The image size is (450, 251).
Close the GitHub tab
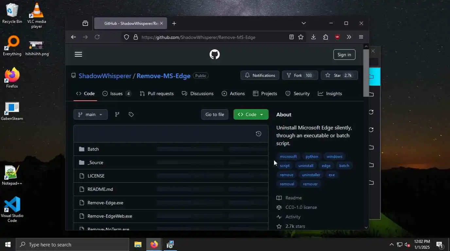point(161,23)
